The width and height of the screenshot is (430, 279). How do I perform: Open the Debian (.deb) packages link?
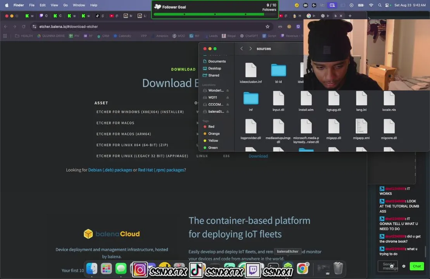[110, 170]
